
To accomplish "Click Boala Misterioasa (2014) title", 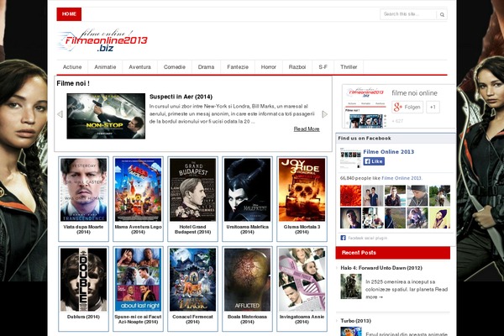I will tap(248, 319).
